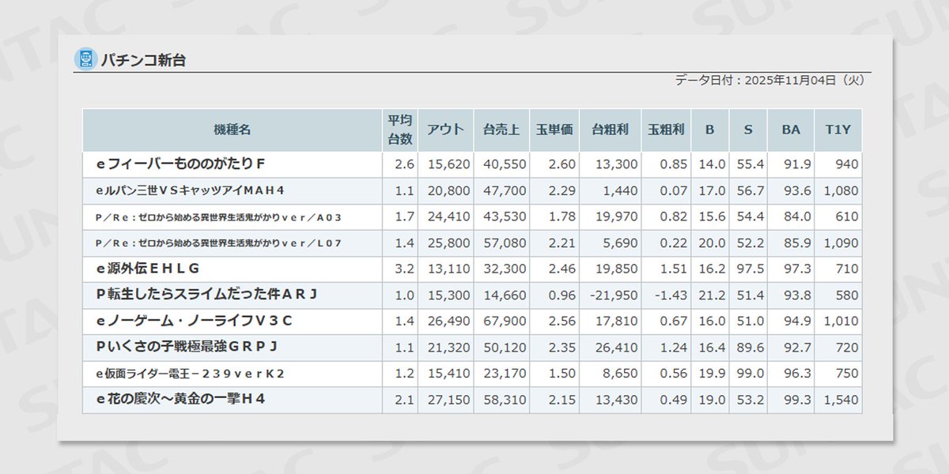Click negative 台粗利 value -21,950

613,295
